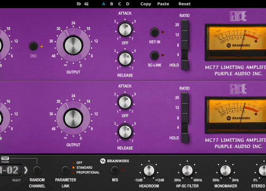The width and height of the screenshot is (266, 191).
Task: Toggle the channel link button with chain icon
Action: pyautogui.click(x=34, y=46)
